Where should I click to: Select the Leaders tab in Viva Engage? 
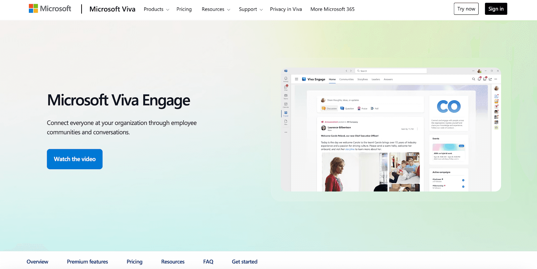(x=376, y=80)
